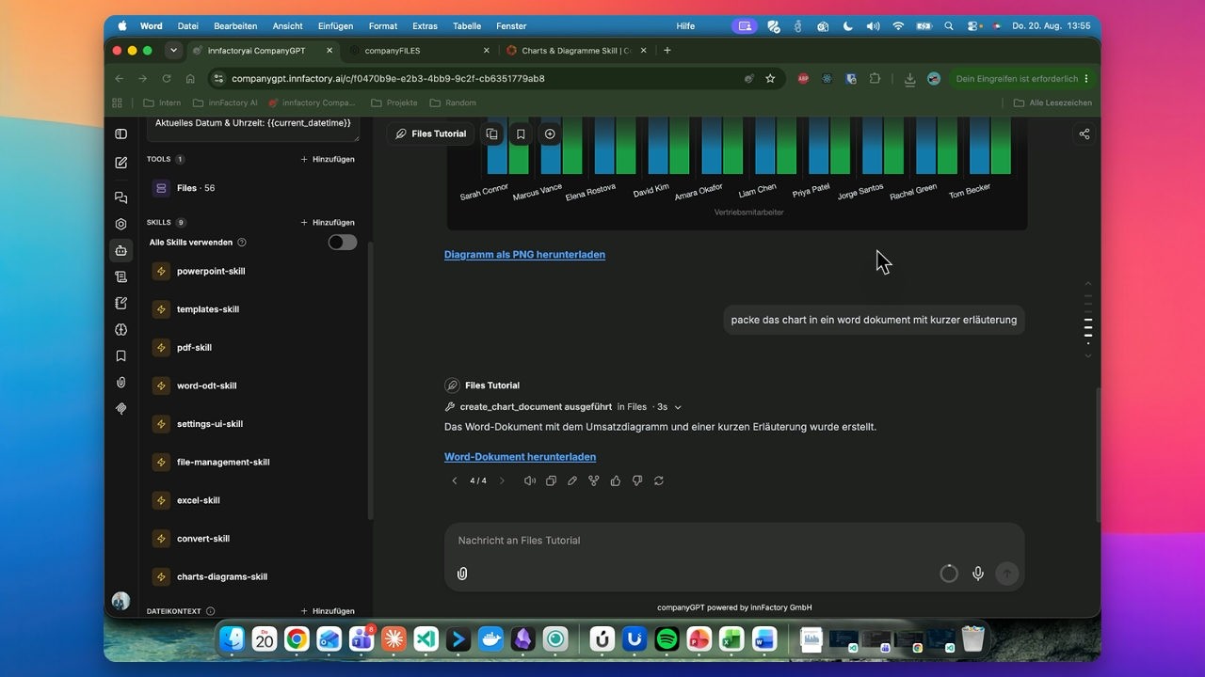
Task: Toggle Alle Skills verwenden switch
Action: point(343,243)
